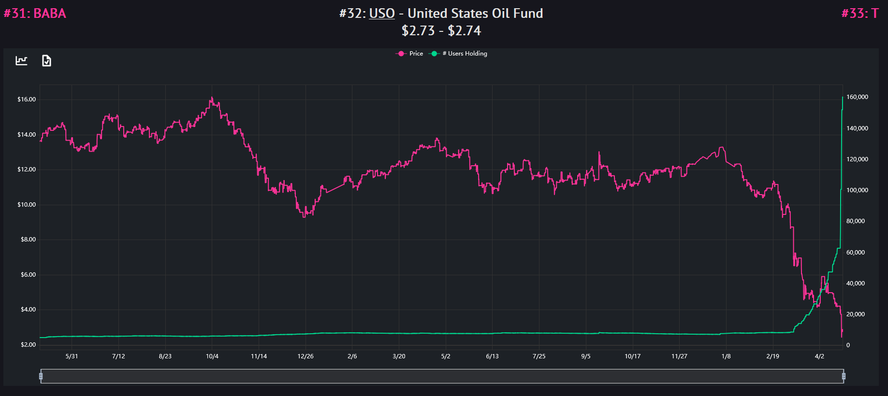
Task: Click the 10/4 date label on x-axis
Action: 212,356
